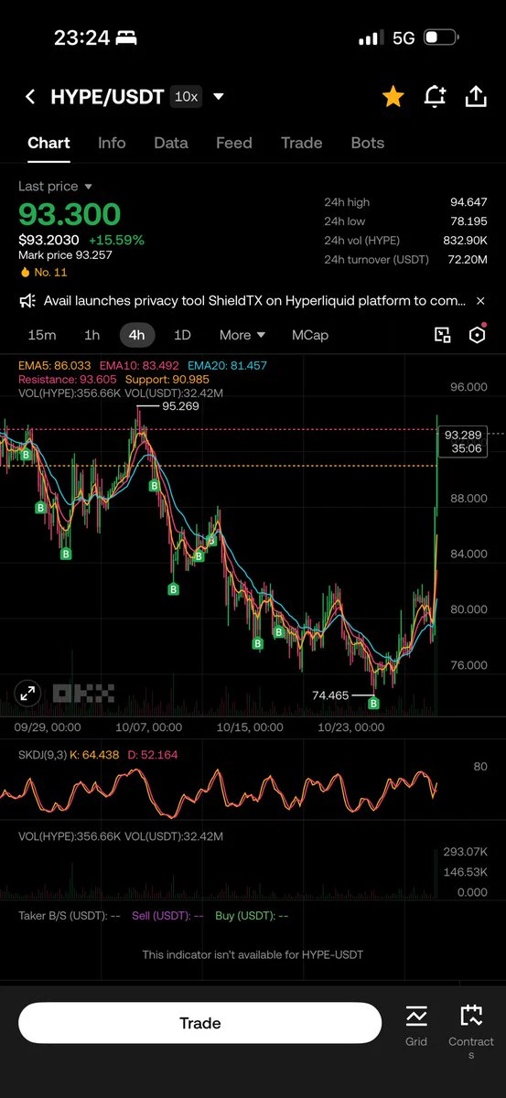This screenshot has height=1098, width=506.
Task: Tap the Sell (USDT) value
Action: tap(168, 915)
